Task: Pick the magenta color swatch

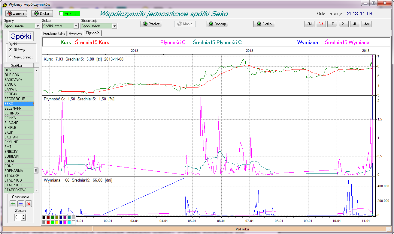Action: click(x=65, y=222)
